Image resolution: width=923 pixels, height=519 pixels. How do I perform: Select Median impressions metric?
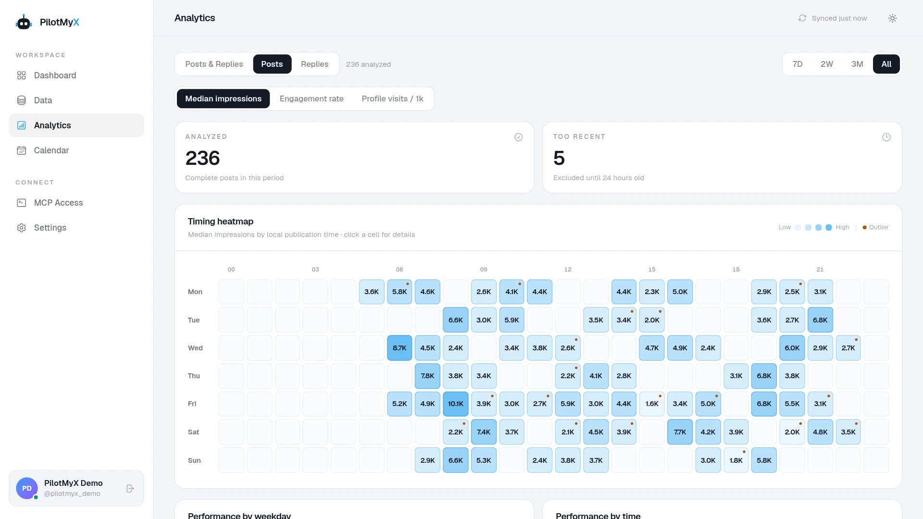224,99
